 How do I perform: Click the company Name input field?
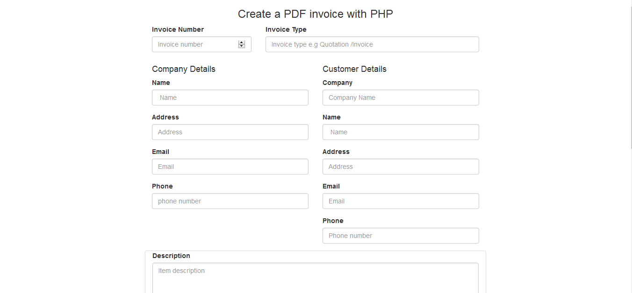tap(230, 97)
